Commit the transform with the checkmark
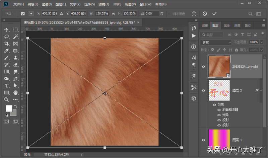 pyautogui.click(x=214, y=13)
